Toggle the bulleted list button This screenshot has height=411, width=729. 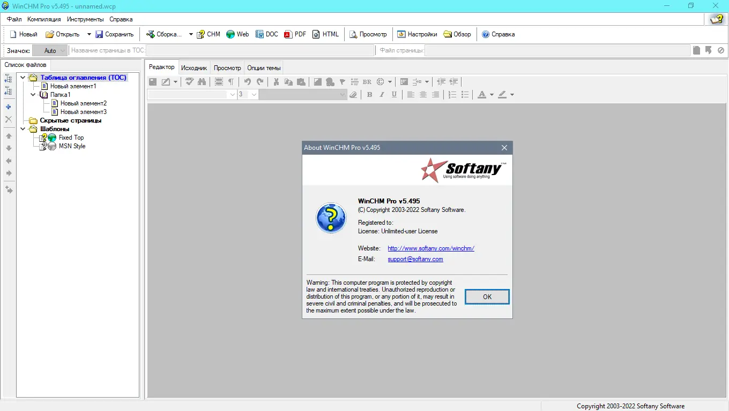[465, 95]
